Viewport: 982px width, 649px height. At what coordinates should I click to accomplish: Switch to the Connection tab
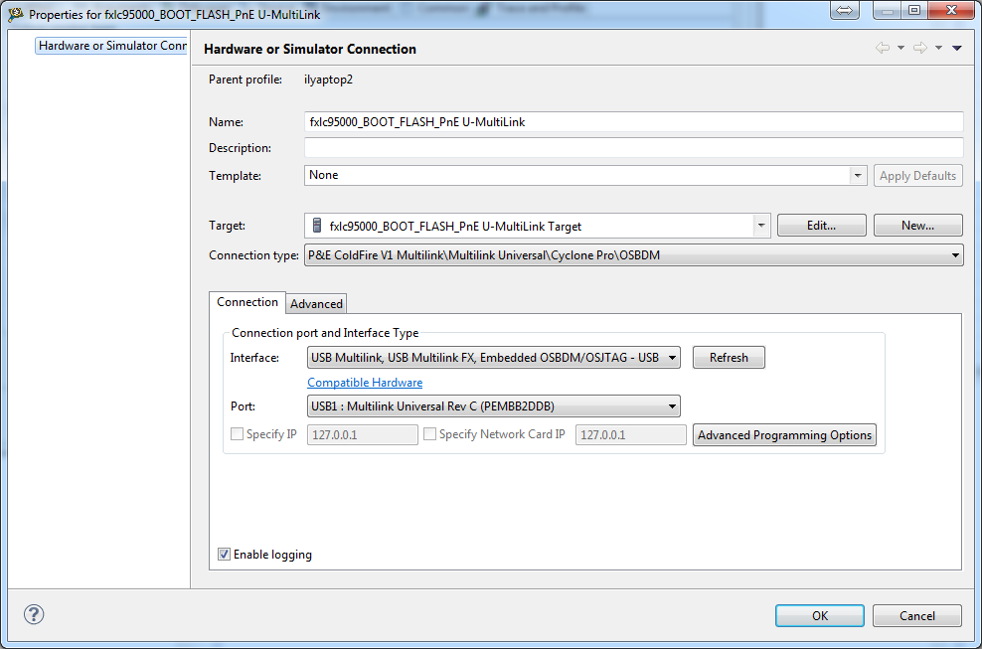[247, 302]
